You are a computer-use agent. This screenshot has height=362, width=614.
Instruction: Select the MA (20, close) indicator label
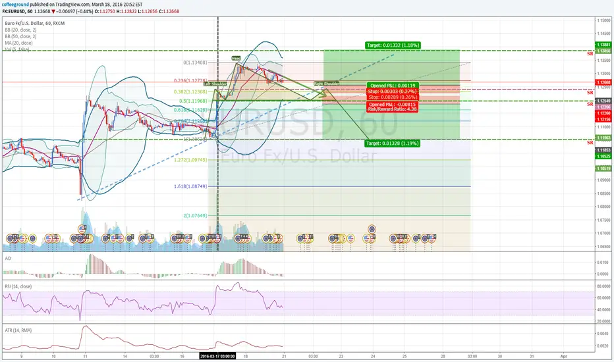(19, 43)
